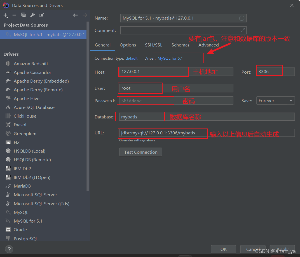Go back with the left arrow

tap(75, 15)
